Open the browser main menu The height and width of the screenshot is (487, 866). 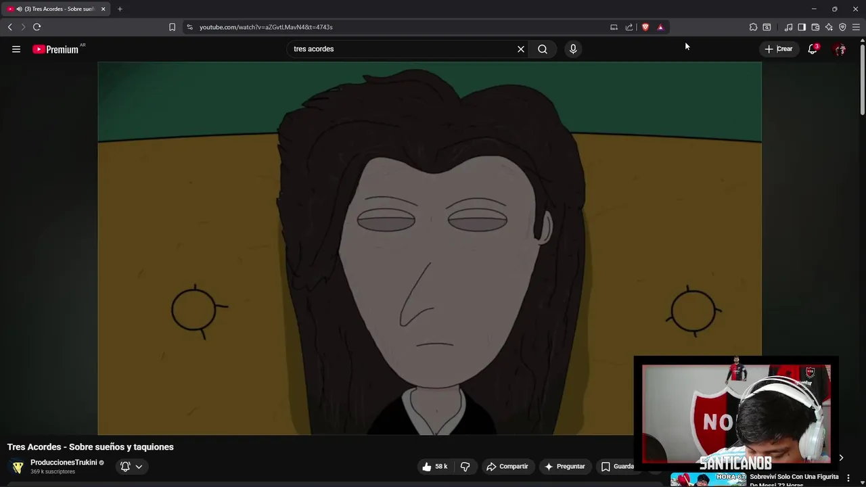(x=856, y=27)
